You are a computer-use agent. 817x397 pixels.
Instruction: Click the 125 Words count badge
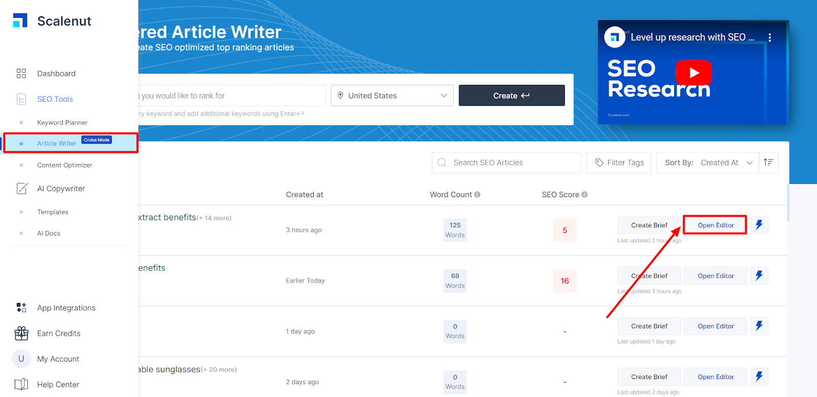coord(455,230)
